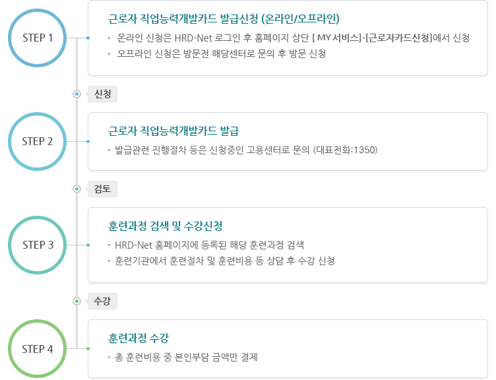Open the 훈련과정 검색 및 수강신청 heading
Viewport: 496px width, 380px height.
pos(165,226)
